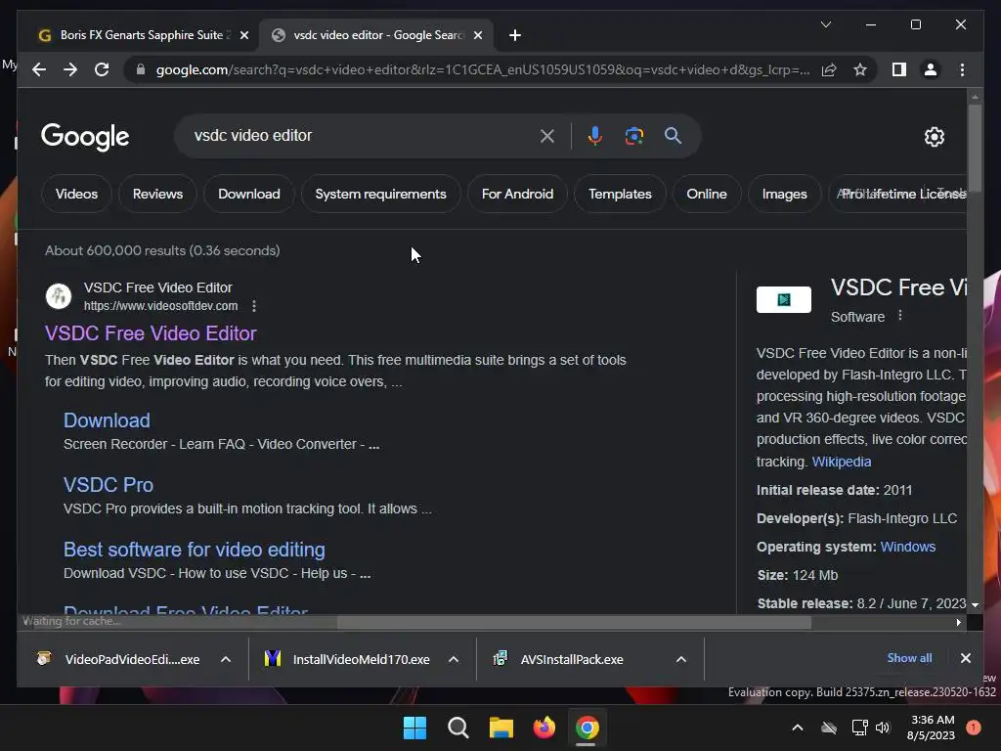Launch Firefox from the taskbar
1001x751 pixels.
tap(544, 728)
